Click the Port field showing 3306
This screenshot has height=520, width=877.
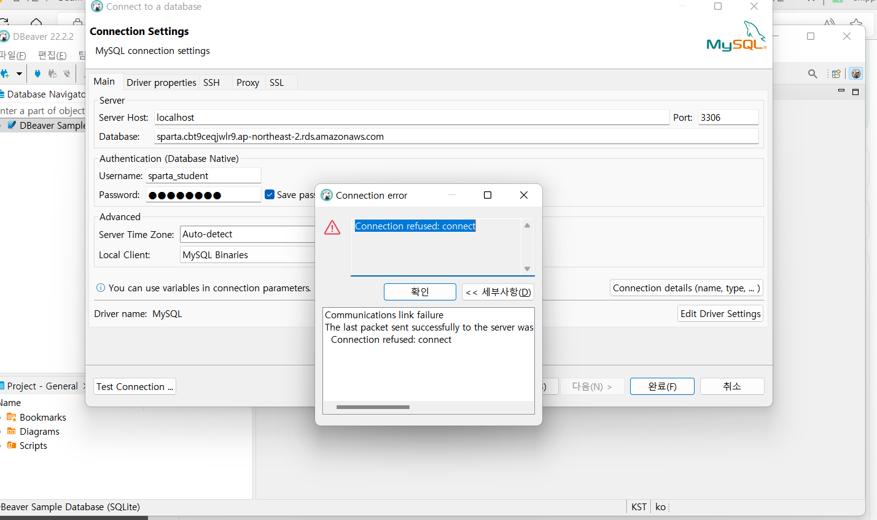[x=728, y=117]
